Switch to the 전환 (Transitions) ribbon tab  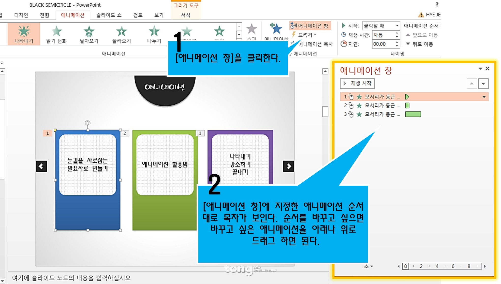click(44, 15)
